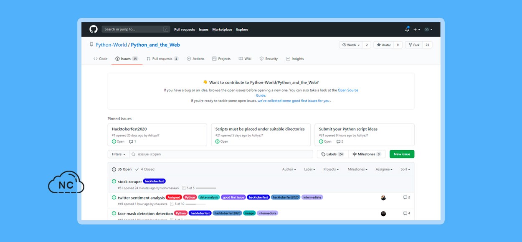
Task: Fork the repository
Action: (414, 45)
